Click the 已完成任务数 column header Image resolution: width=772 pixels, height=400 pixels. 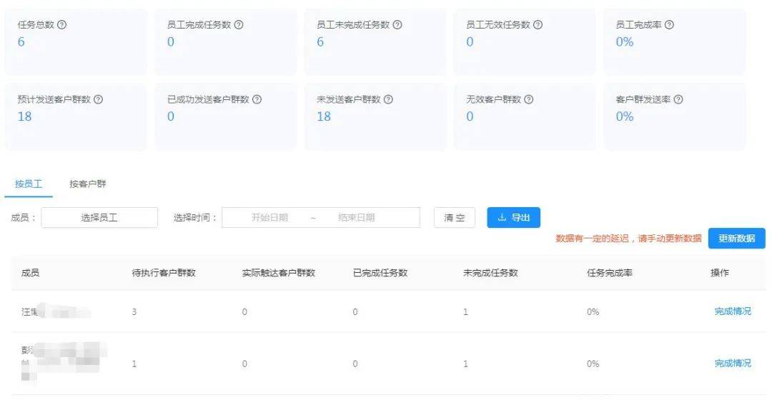[x=380, y=273]
